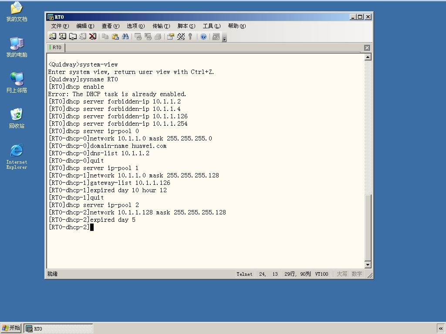
Task: Click the Telnet status bar entry
Action: (244, 274)
